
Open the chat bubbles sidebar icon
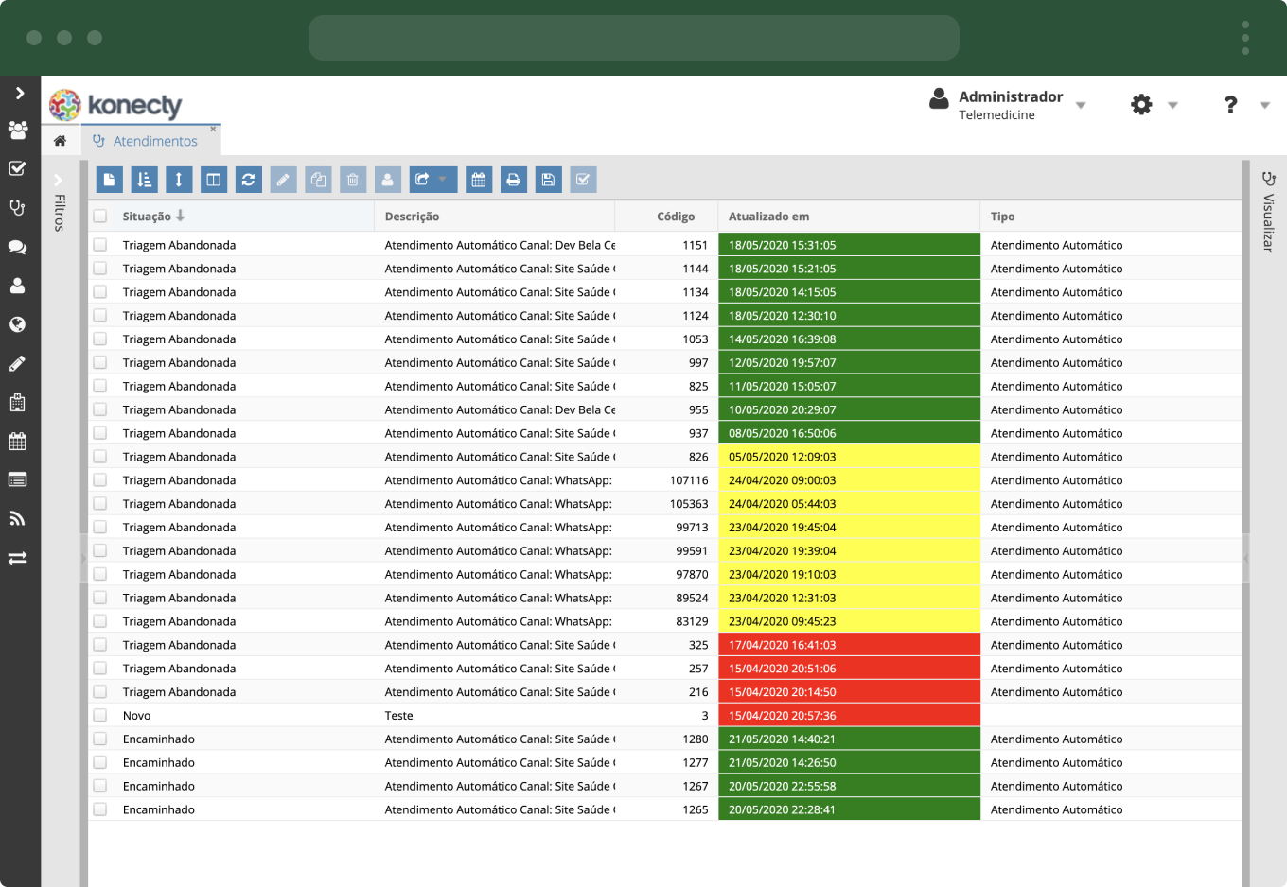pos(17,247)
